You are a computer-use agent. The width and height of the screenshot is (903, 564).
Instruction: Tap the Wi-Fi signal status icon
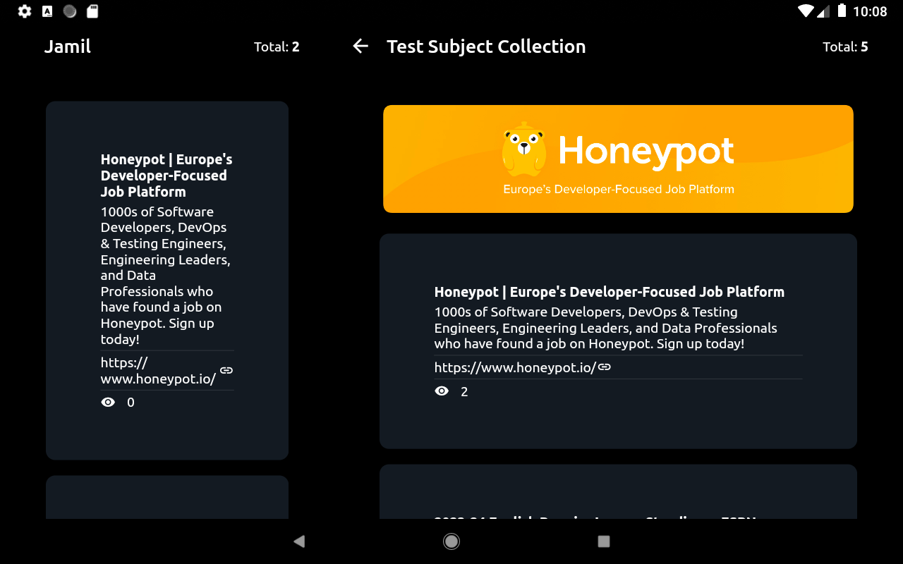pos(806,11)
